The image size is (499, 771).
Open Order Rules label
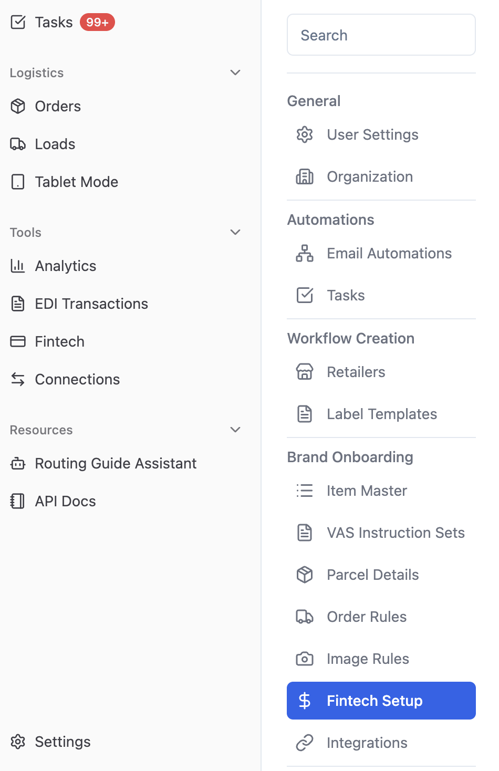coord(367,617)
